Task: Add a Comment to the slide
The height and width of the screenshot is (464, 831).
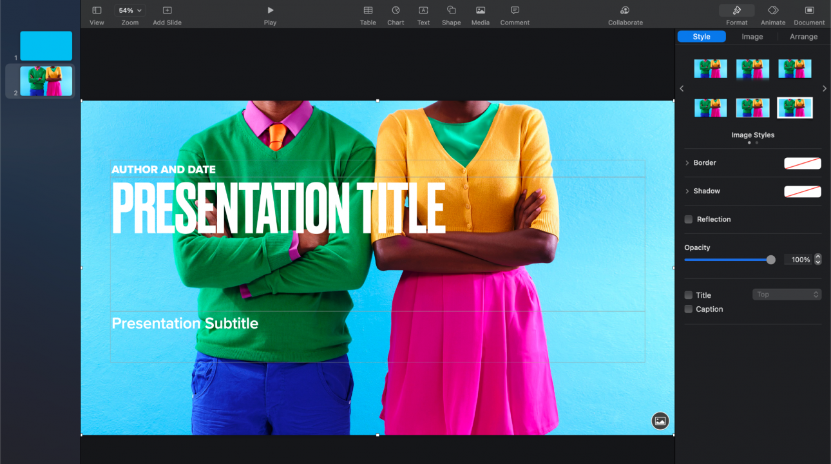Action: point(514,13)
